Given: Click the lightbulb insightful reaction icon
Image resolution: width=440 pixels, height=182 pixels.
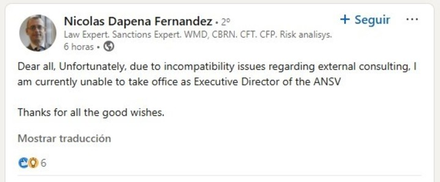Looking at the screenshot, I should tap(32, 164).
